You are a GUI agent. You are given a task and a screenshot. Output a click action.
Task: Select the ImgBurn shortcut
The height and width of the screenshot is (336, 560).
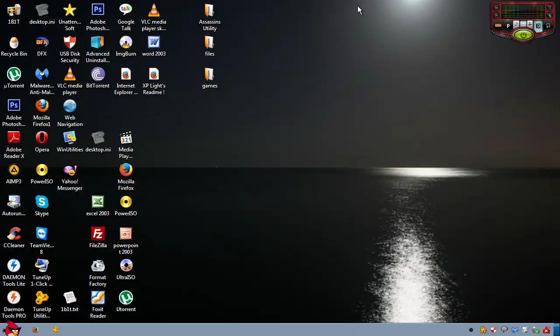pos(126,46)
